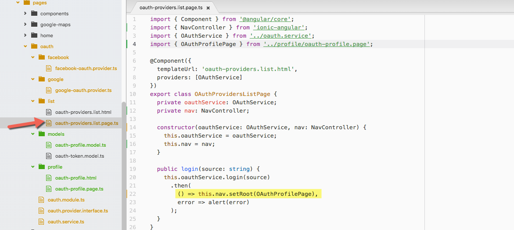Click the oauth-providers.list.page.ts file icon
This screenshot has width=514, height=230.
click(x=49, y=123)
